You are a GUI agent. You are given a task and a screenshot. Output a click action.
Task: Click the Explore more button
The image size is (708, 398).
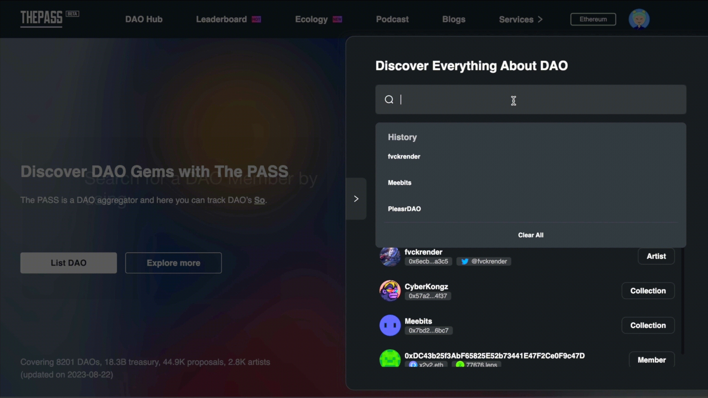173,263
